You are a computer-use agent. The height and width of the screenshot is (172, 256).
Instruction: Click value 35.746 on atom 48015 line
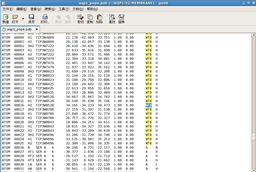104,101
